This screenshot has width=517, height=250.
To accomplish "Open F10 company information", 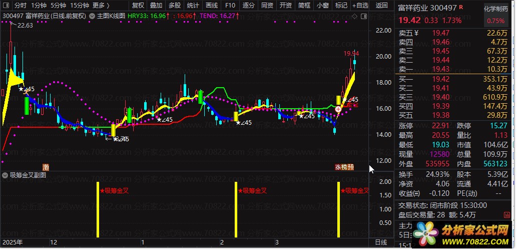I will click(x=230, y=6).
